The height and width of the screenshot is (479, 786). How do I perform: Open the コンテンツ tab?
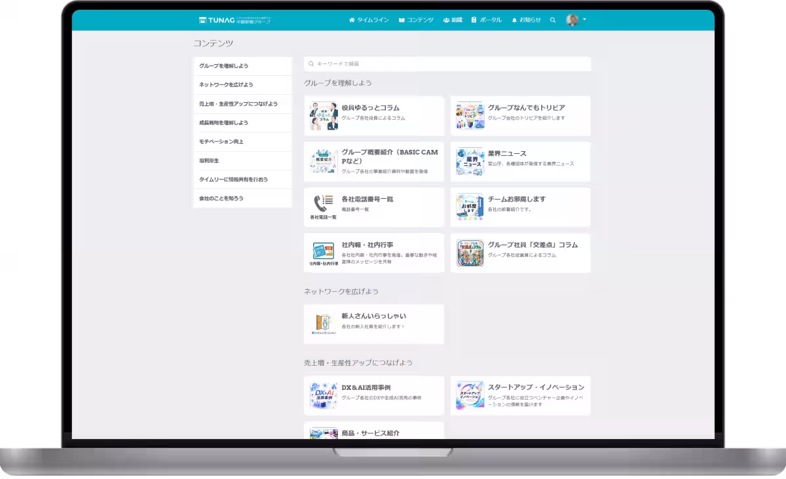click(x=416, y=20)
